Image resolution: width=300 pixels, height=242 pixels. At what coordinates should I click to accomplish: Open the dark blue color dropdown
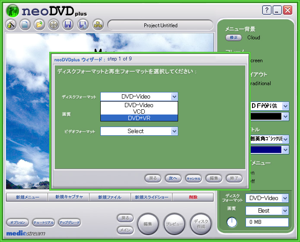click(285, 150)
